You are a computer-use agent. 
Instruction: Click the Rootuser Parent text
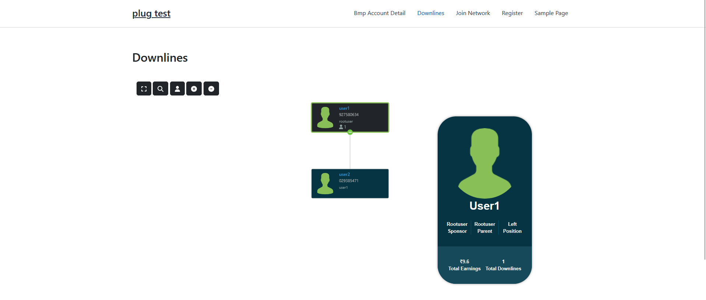pos(485,228)
